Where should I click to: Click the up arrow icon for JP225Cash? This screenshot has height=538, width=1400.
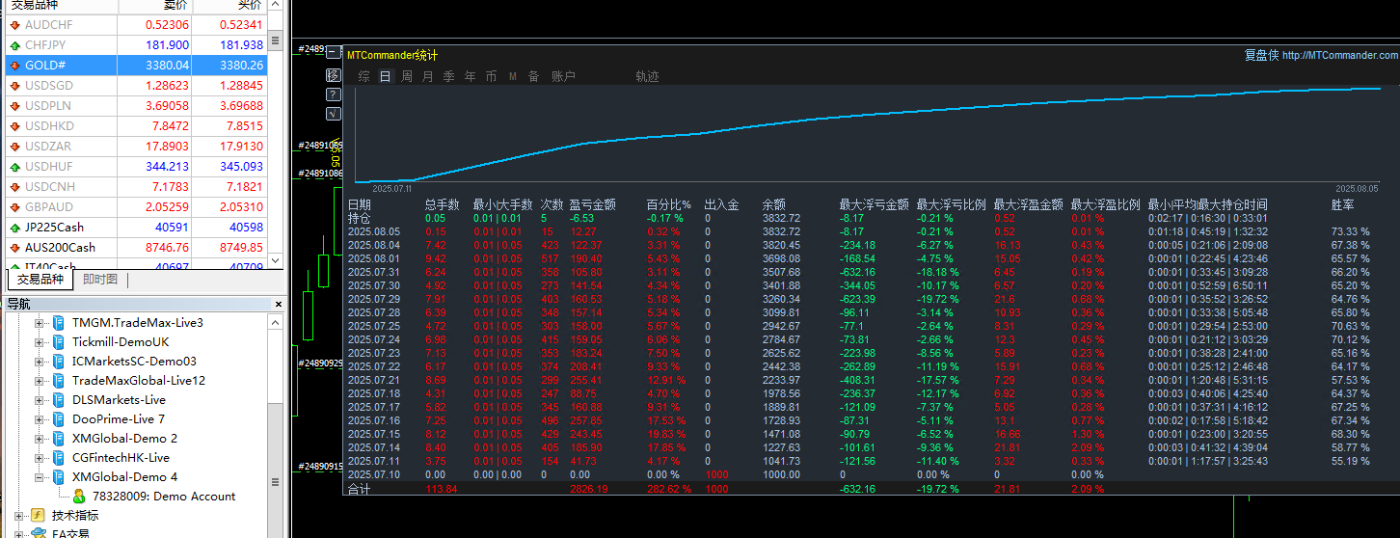(14, 228)
